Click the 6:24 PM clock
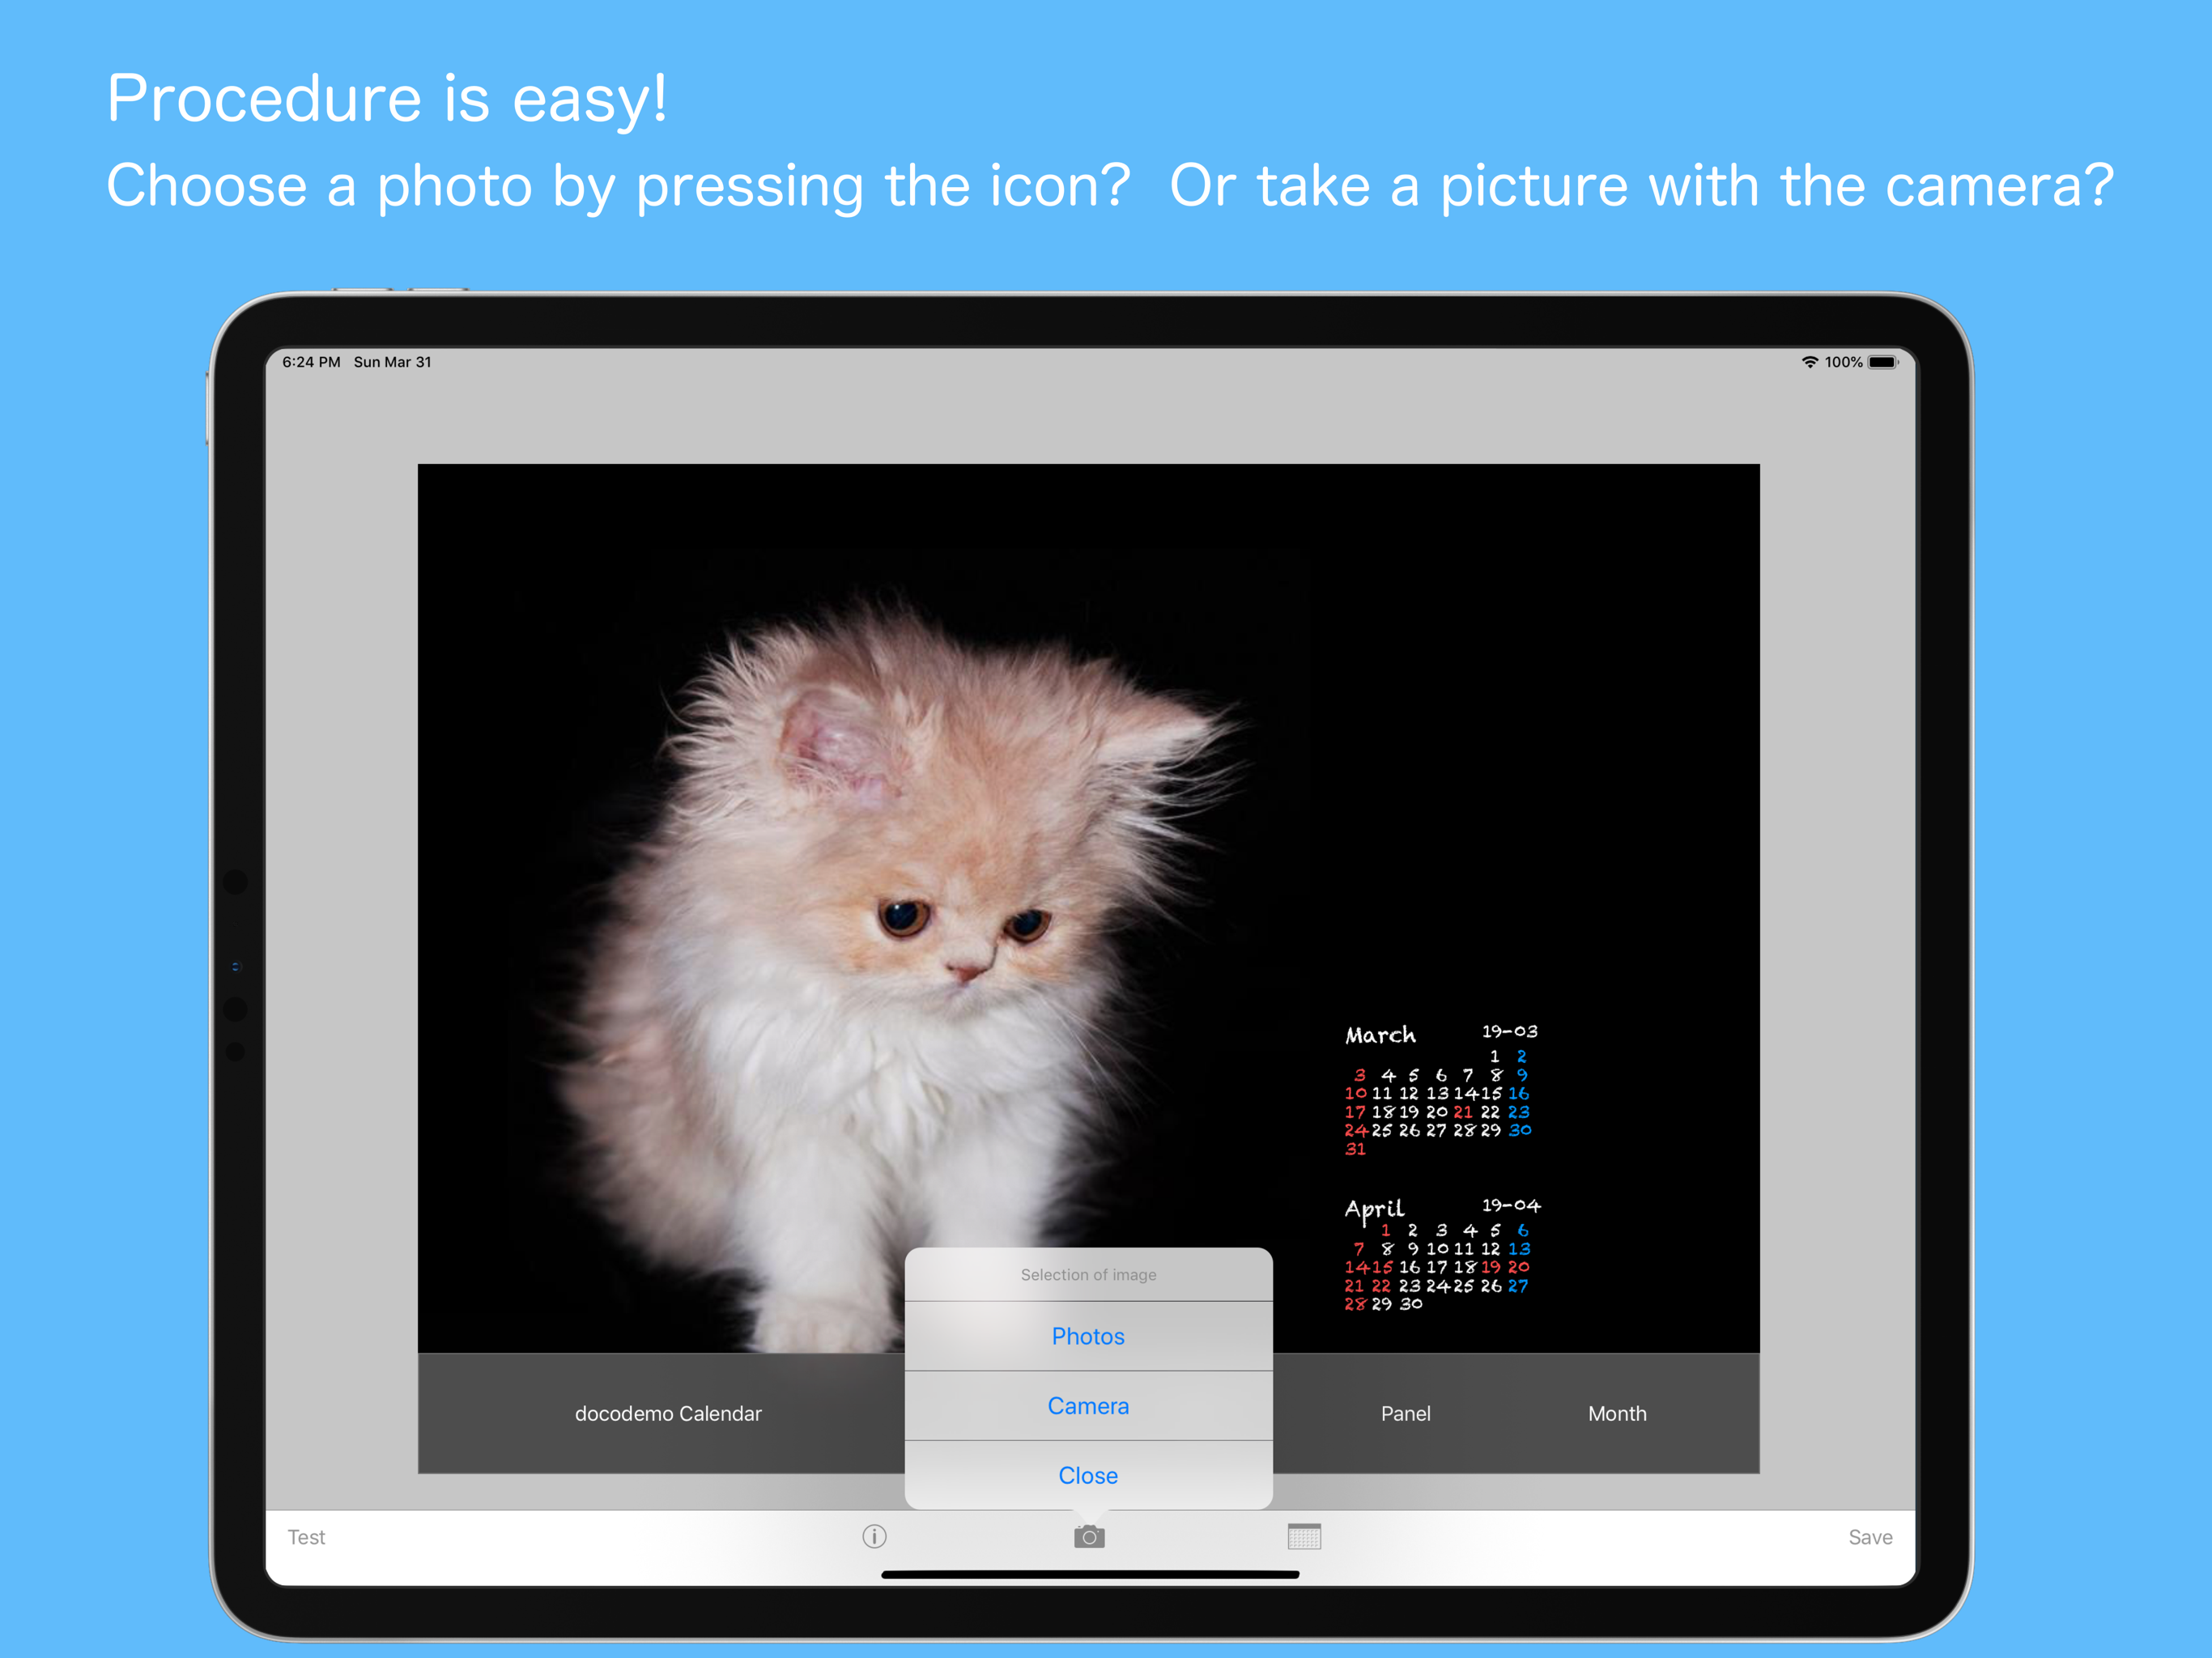This screenshot has height=1658, width=2212. tap(311, 362)
